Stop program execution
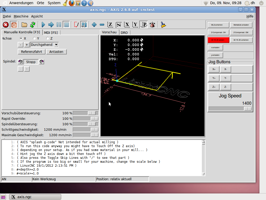 (66, 25)
